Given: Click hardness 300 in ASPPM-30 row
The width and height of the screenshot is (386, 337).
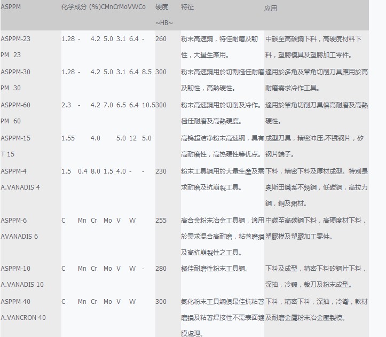Looking at the screenshot, I should tap(161, 72).
